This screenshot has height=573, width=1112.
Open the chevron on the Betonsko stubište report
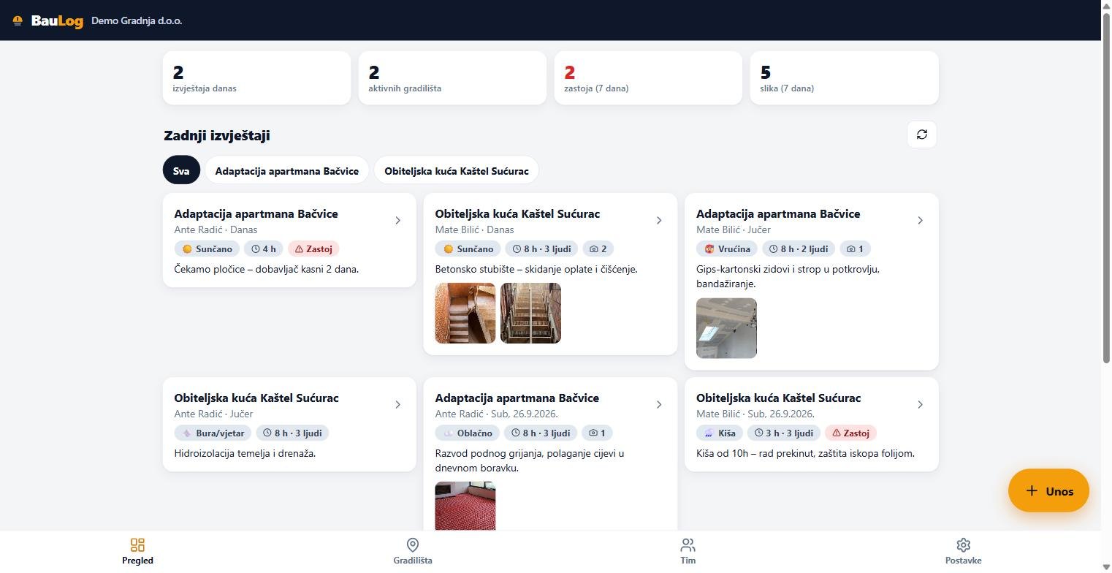click(x=659, y=220)
